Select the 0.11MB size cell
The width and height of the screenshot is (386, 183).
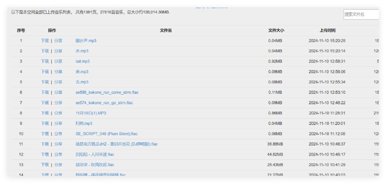pos(275,92)
